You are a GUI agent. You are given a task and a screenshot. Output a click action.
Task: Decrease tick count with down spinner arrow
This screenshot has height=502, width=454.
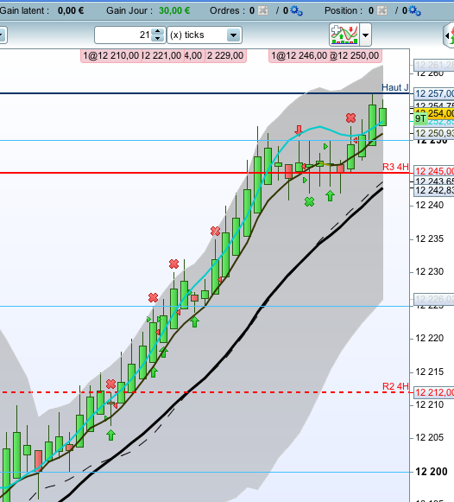(158, 39)
